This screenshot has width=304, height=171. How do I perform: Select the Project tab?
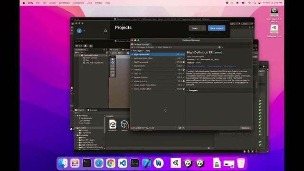79,110
